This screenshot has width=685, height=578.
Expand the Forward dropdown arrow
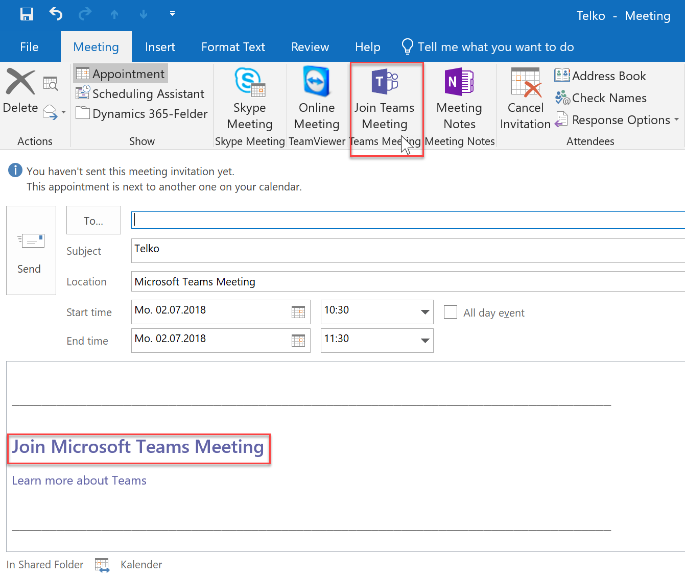(x=64, y=112)
